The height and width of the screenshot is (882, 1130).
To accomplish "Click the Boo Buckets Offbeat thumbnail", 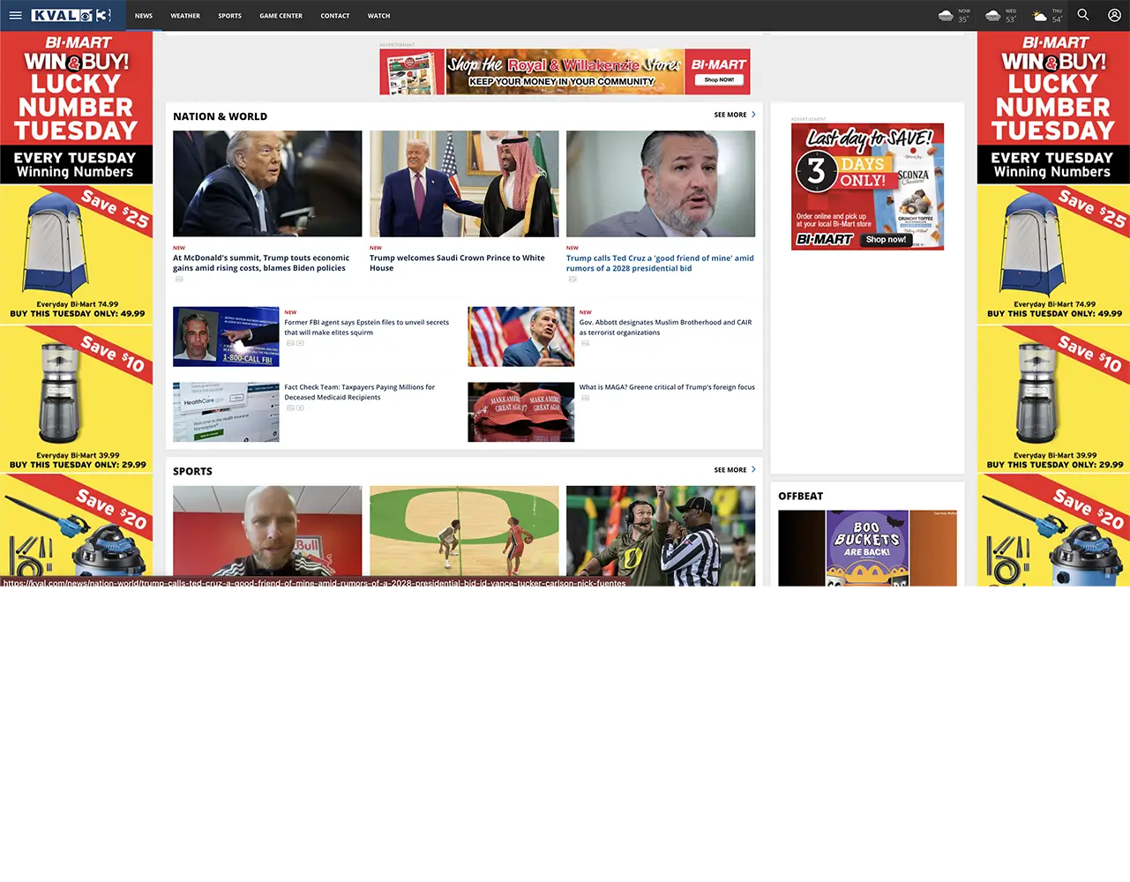I will coord(867,548).
